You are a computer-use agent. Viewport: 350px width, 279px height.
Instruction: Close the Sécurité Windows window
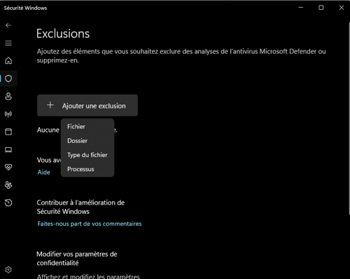coord(342,8)
